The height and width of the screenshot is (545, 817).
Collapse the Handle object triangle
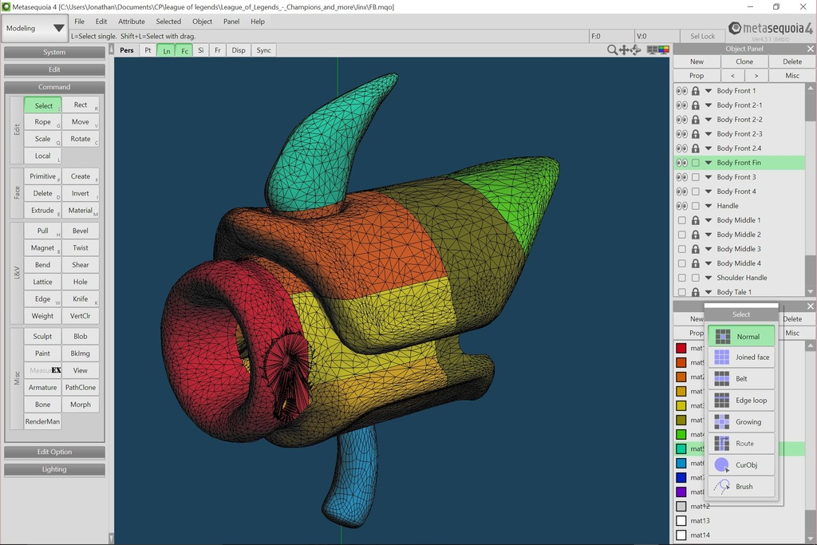point(708,206)
